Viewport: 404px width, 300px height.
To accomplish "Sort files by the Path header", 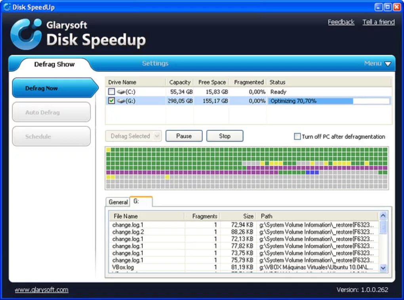I will (x=318, y=216).
